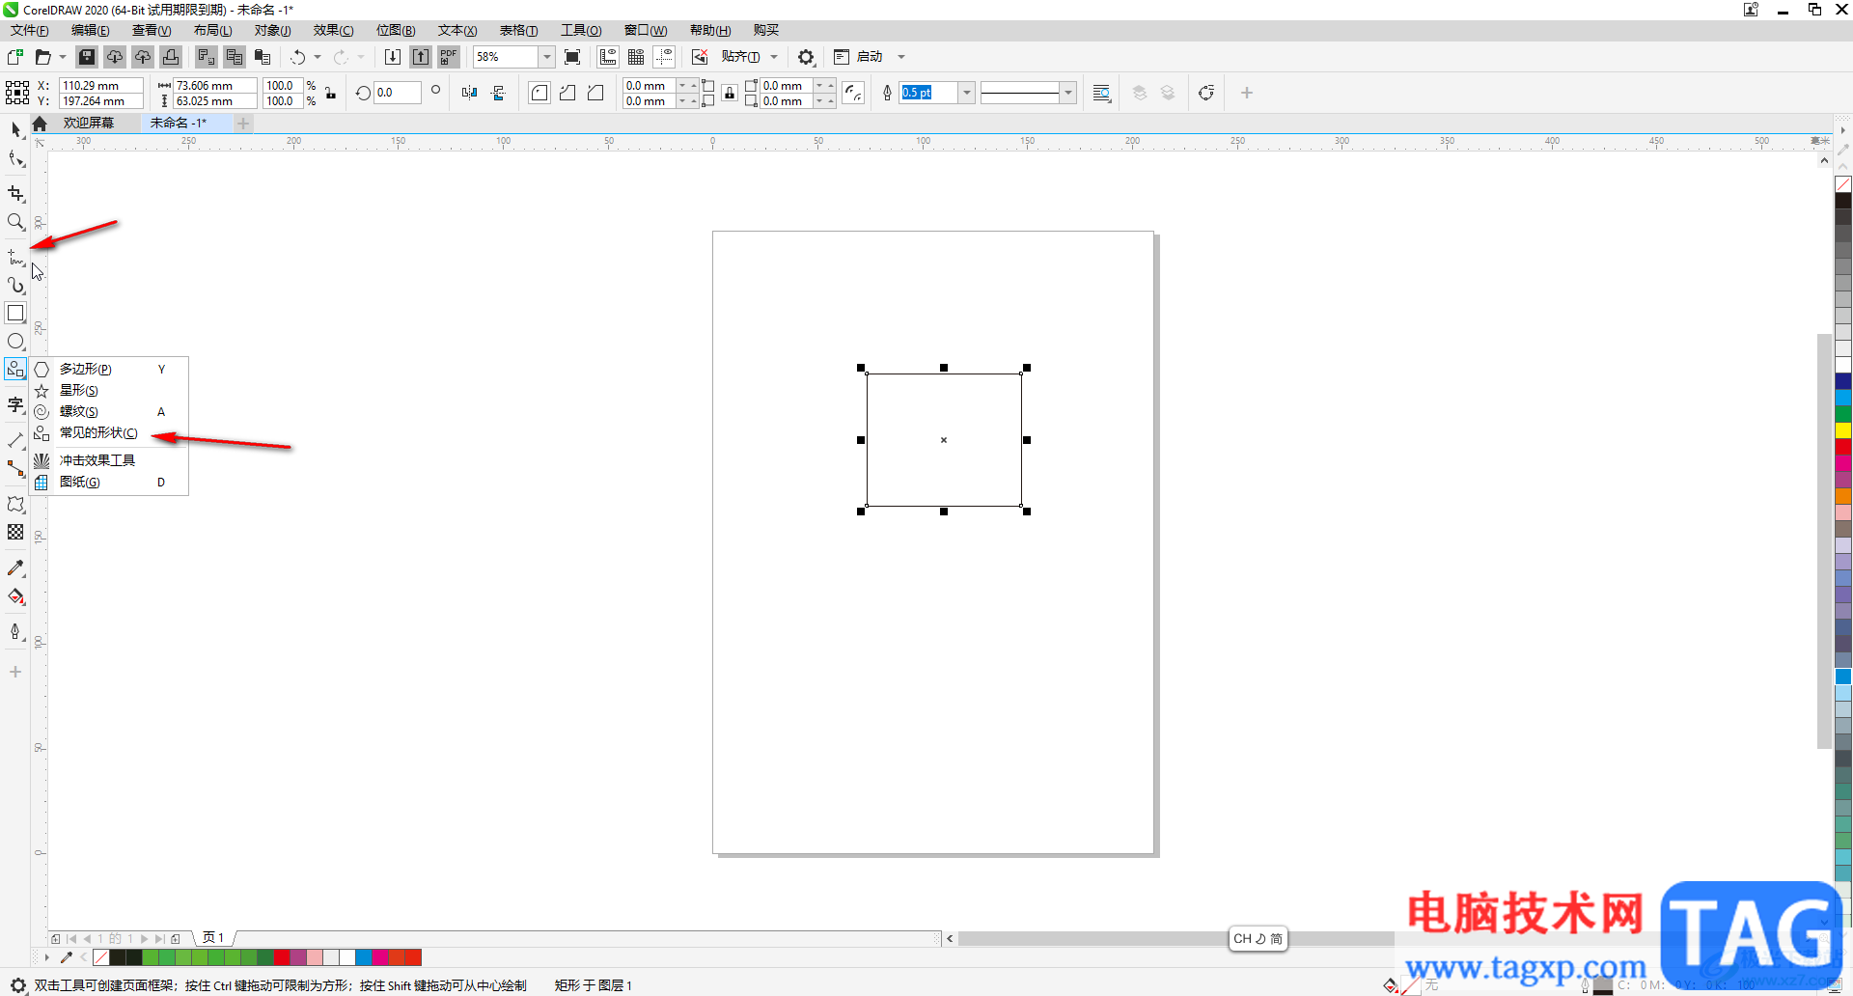Toggle Show grid button
This screenshot has height=996, width=1853.
click(636, 57)
